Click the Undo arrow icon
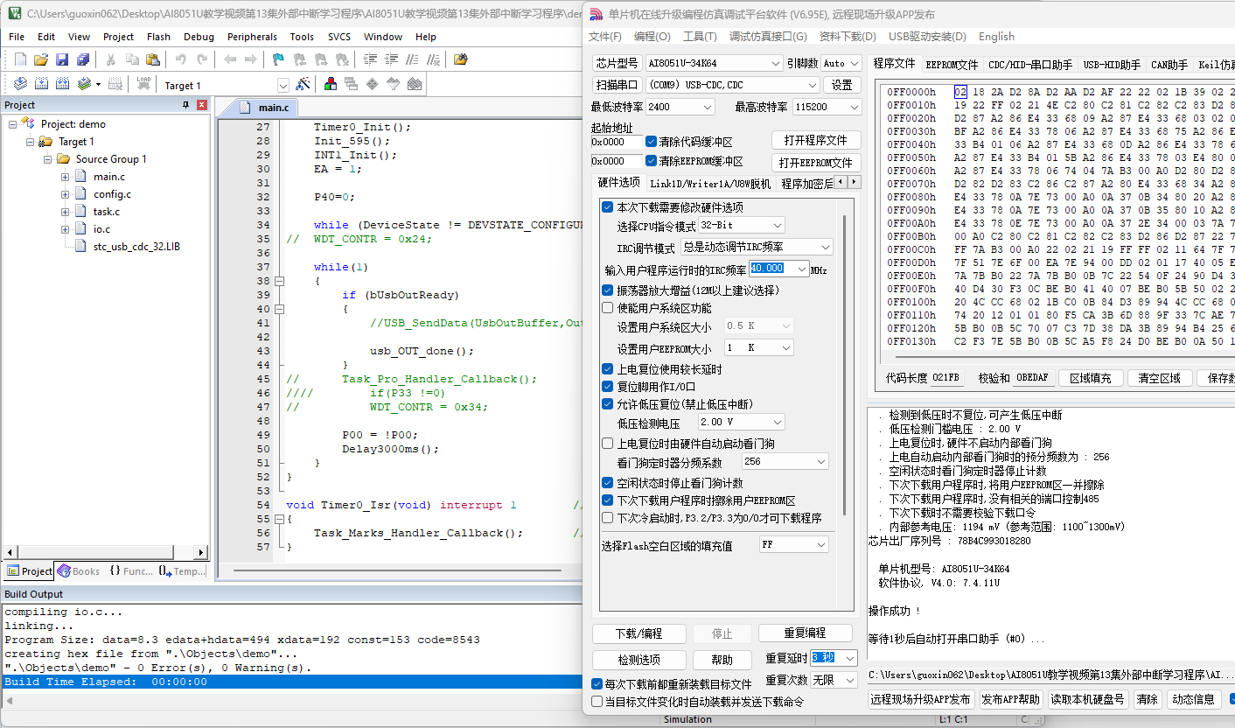 coord(181,59)
